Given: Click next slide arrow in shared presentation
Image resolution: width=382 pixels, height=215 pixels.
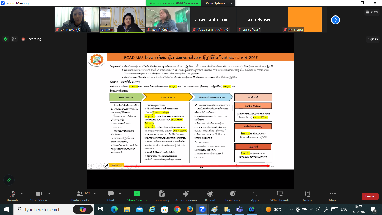Looking at the screenshot, I should (x=99, y=166).
